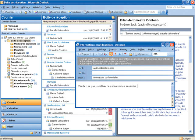Collapse the Vacances conversation group
The image size is (195, 140).
(x=45, y=34)
